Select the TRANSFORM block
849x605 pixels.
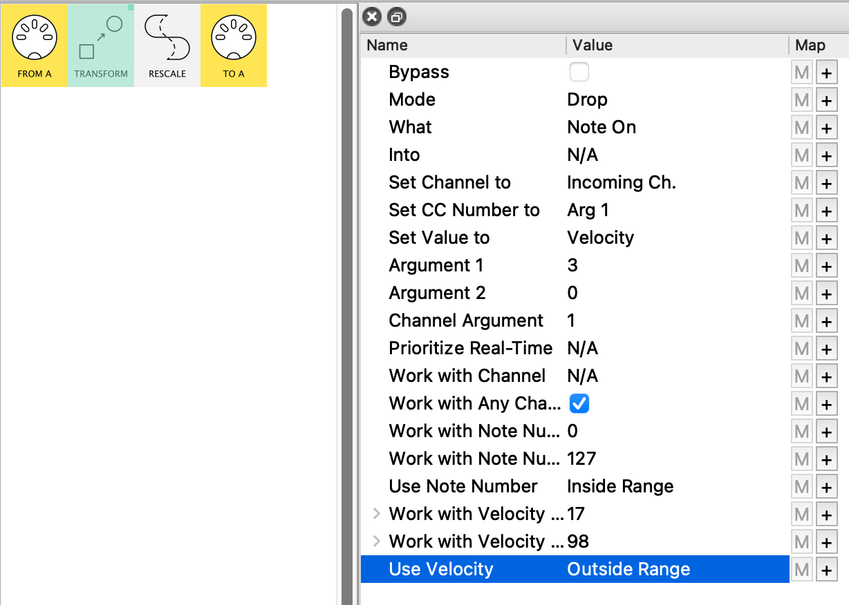[x=101, y=46]
